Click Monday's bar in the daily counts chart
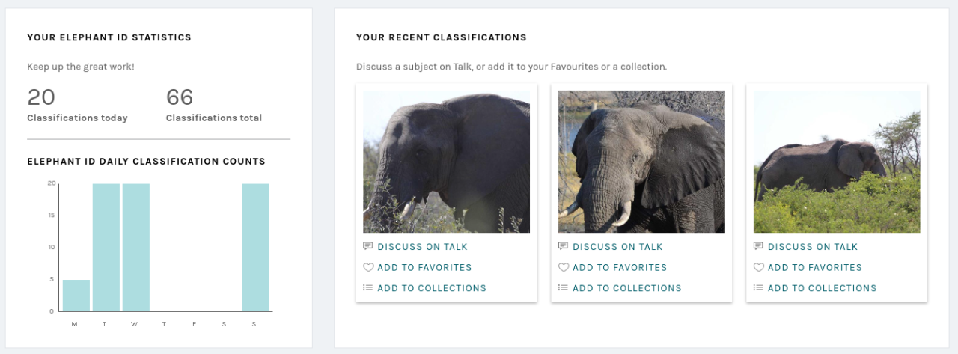 point(76,296)
